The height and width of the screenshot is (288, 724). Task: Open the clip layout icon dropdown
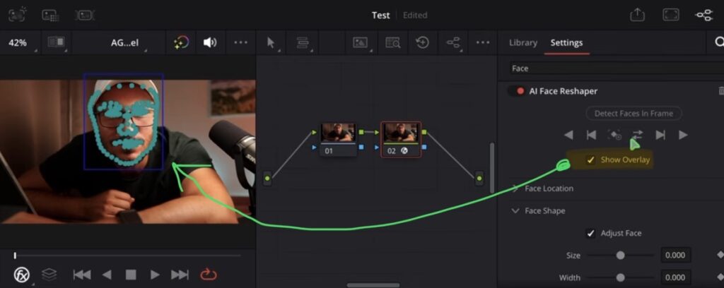tap(303, 43)
